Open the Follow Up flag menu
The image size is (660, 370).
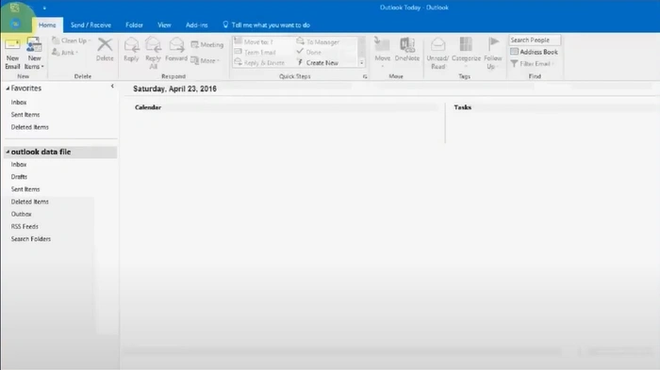tap(493, 53)
